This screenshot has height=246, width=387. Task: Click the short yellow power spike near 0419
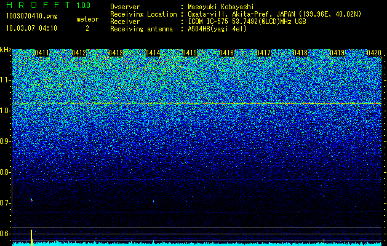click(x=324, y=242)
